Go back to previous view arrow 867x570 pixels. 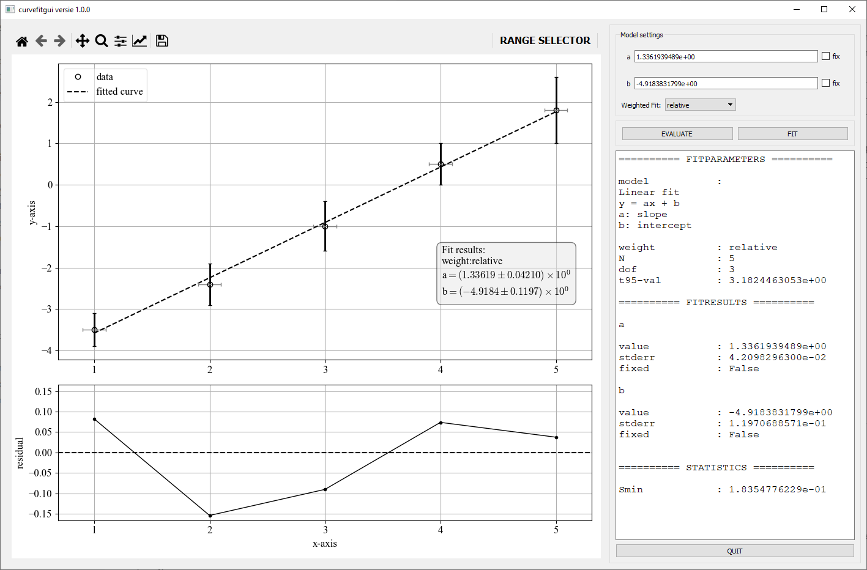coord(41,41)
